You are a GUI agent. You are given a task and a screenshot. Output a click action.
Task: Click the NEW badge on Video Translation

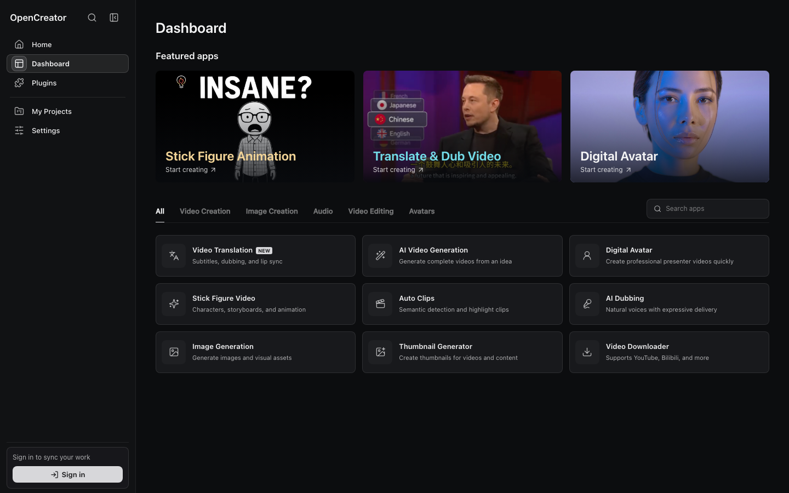(x=264, y=250)
